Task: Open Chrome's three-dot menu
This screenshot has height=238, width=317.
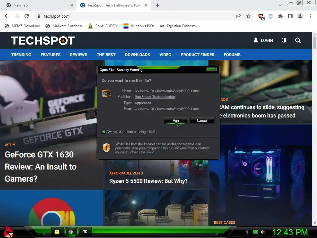Action: click(310, 16)
